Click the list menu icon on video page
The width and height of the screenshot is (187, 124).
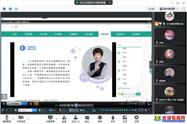(4, 97)
